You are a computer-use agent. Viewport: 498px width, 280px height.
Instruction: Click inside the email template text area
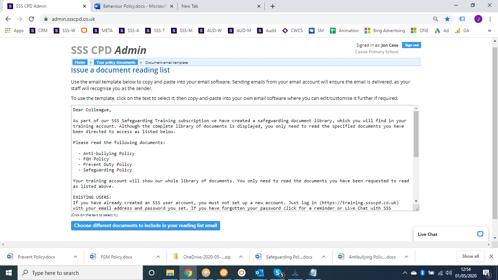242,158
